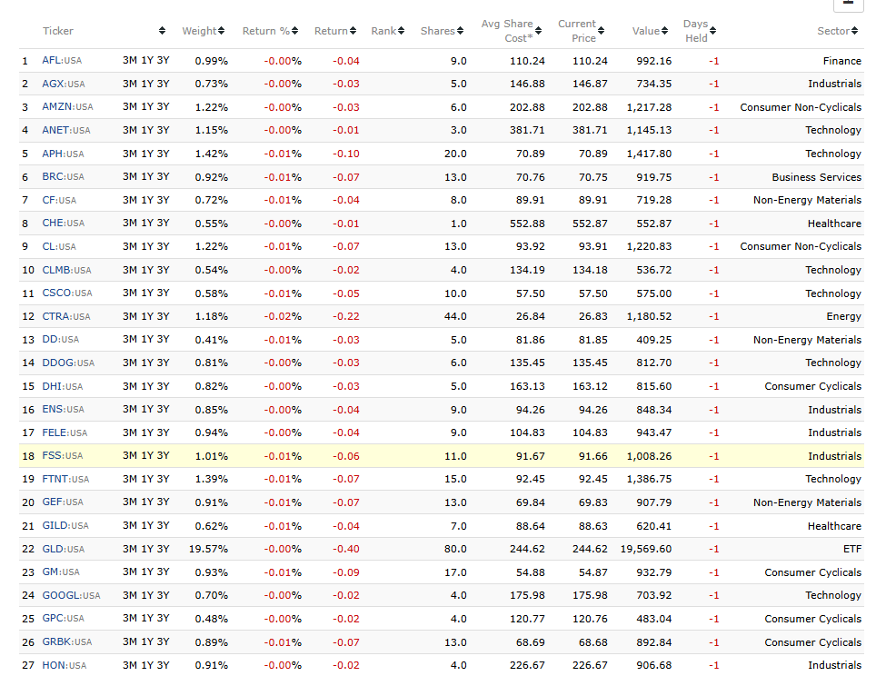
Task: Open FTNT:USA stock page
Action: [x=65, y=479]
